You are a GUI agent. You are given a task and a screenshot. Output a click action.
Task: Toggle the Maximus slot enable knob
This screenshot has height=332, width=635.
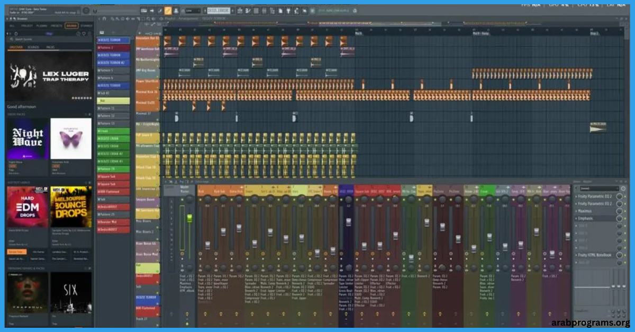[619, 210]
